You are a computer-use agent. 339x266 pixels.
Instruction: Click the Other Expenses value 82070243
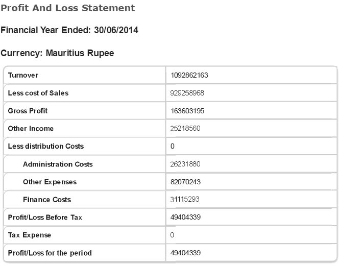[185, 182]
